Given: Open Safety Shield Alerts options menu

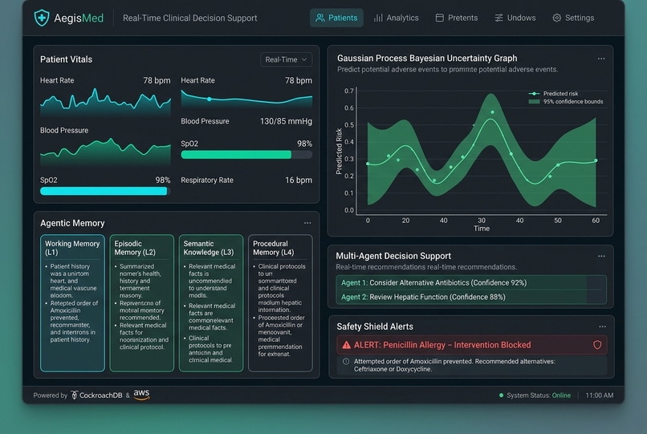Looking at the screenshot, I should coord(602,327).
